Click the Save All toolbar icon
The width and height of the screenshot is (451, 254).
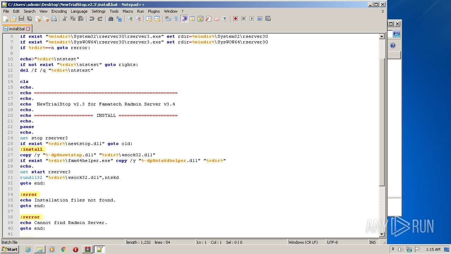[30, 19]
